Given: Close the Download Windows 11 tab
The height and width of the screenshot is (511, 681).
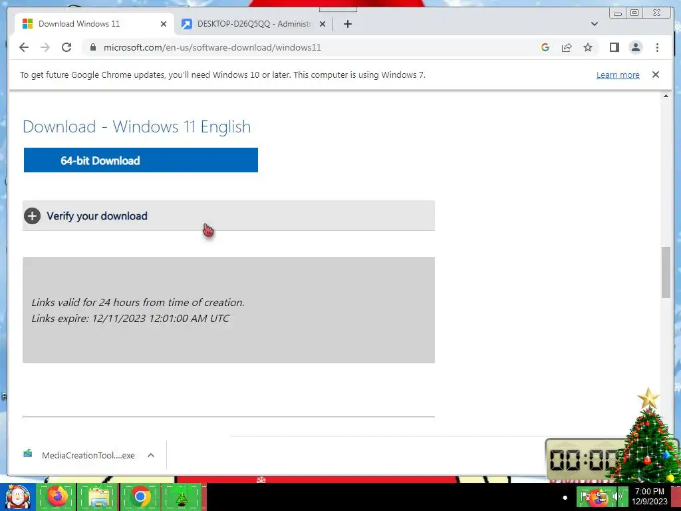Looking at the screenshot, I should click(x=164, y=24).
